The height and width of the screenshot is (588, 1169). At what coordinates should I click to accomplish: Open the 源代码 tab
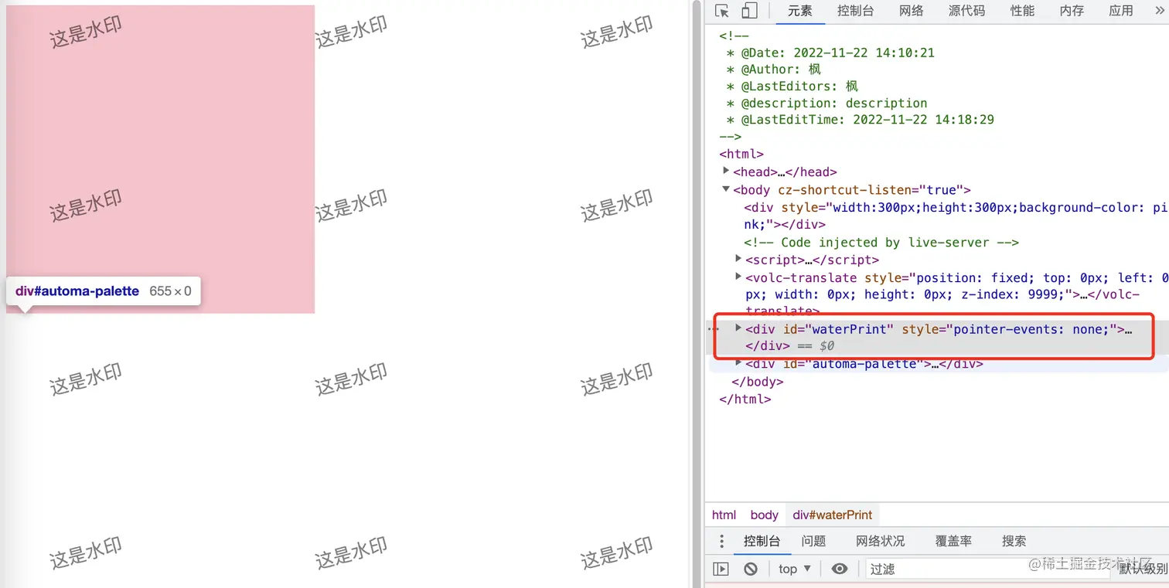point(967,11)
